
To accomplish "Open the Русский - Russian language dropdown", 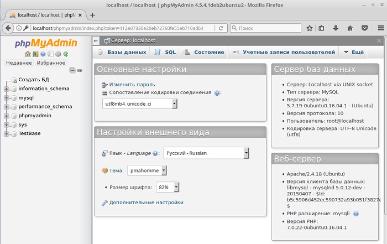I will [206, 153].
